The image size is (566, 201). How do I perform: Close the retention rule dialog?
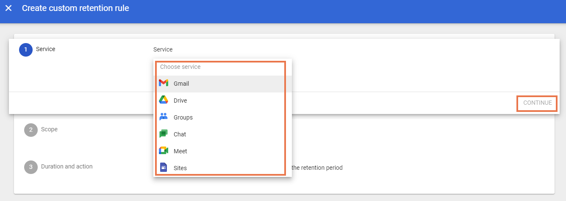tap(8, 8)
